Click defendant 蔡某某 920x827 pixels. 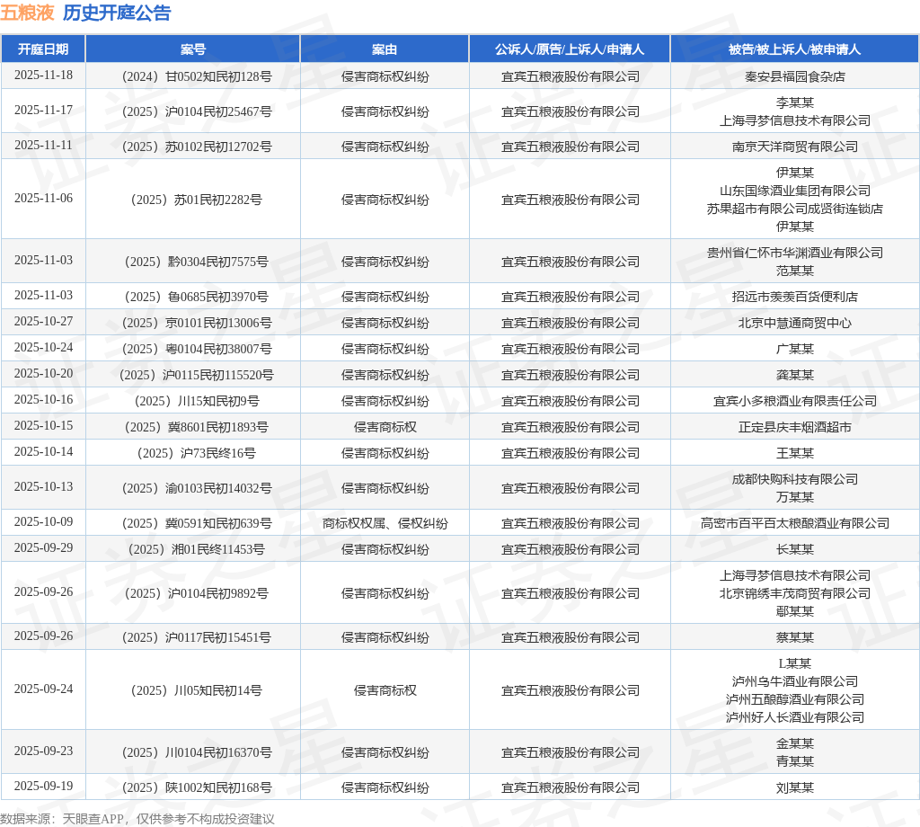coord(795,637)
